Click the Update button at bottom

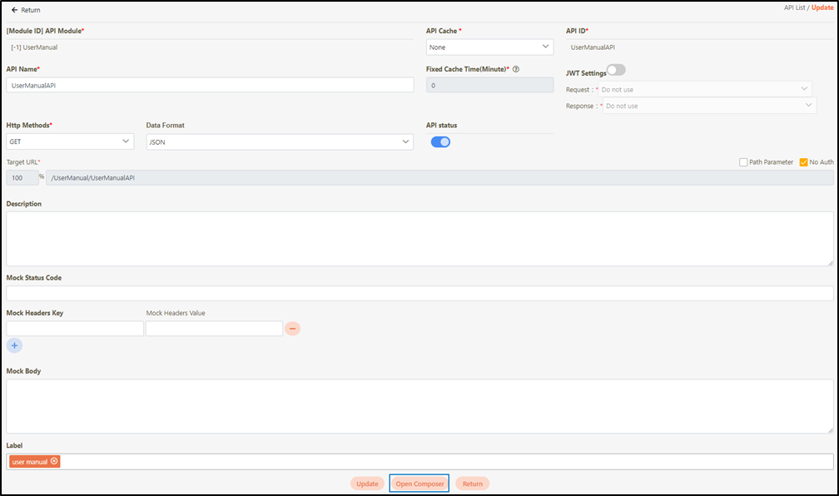pyautogui.click(x=367, y=484)
